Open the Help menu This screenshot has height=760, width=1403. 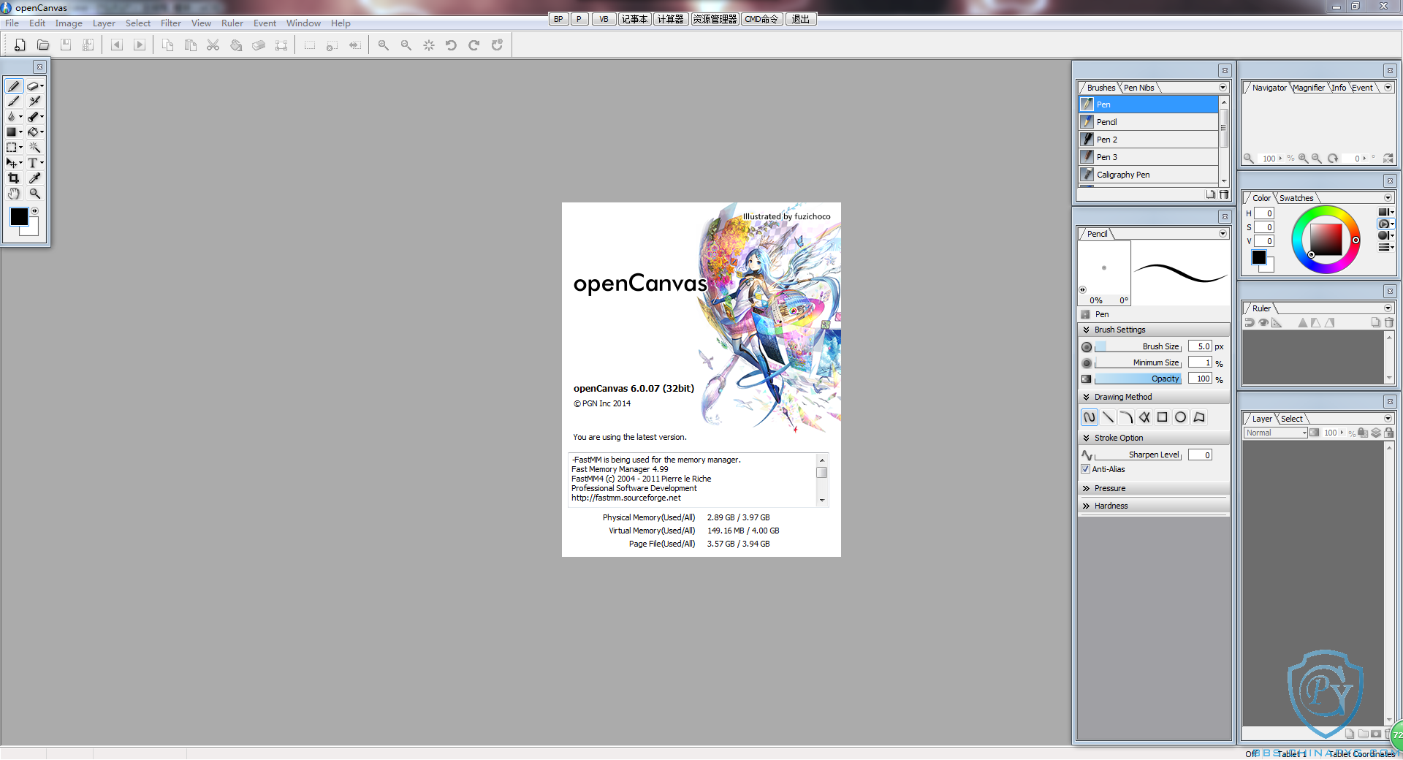341,23
